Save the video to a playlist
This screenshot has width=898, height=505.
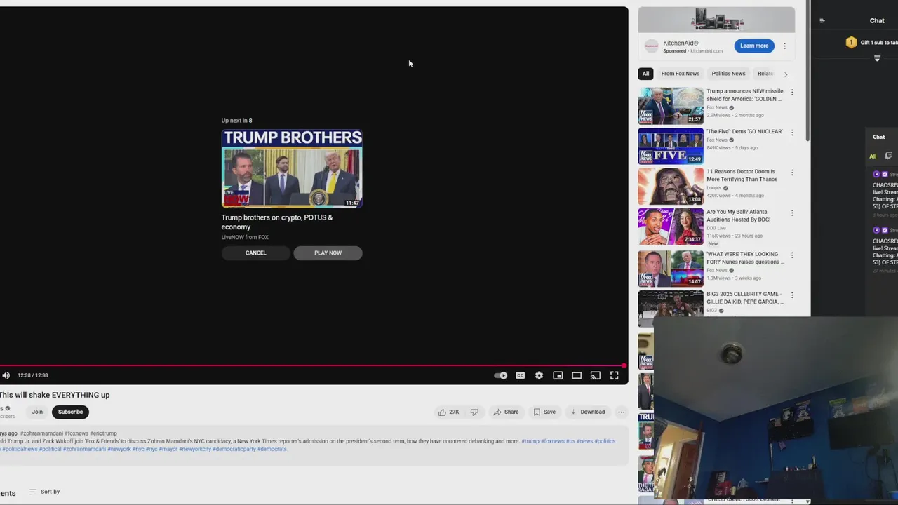pyautogui.click(x=544, y=412)
